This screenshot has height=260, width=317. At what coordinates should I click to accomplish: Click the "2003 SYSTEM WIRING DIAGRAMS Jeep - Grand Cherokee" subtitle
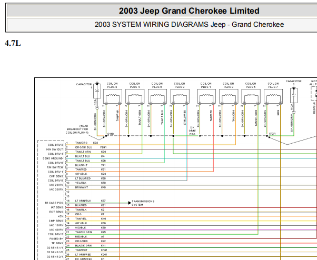tap(189, 24)
